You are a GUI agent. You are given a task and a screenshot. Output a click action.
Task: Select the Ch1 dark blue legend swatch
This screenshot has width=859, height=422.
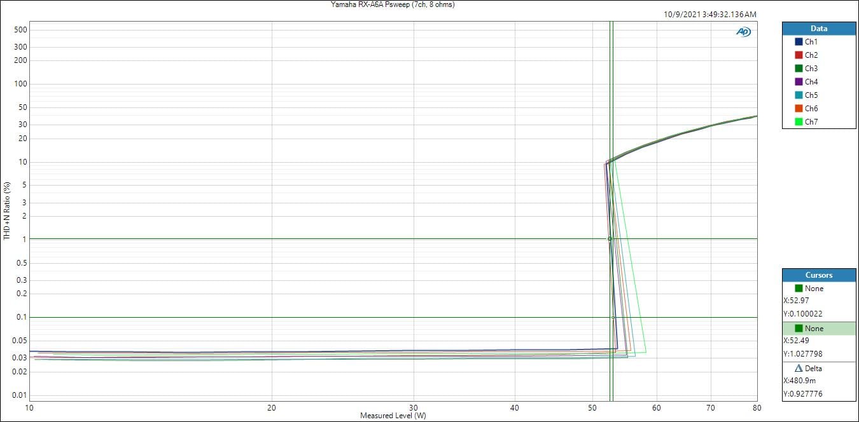click(799, 42)
